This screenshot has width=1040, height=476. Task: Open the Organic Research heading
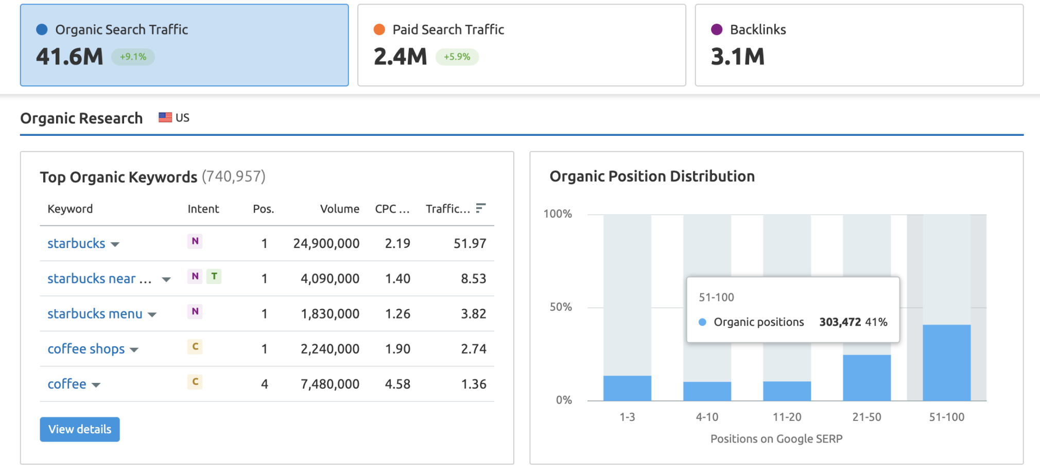point(81,118)
